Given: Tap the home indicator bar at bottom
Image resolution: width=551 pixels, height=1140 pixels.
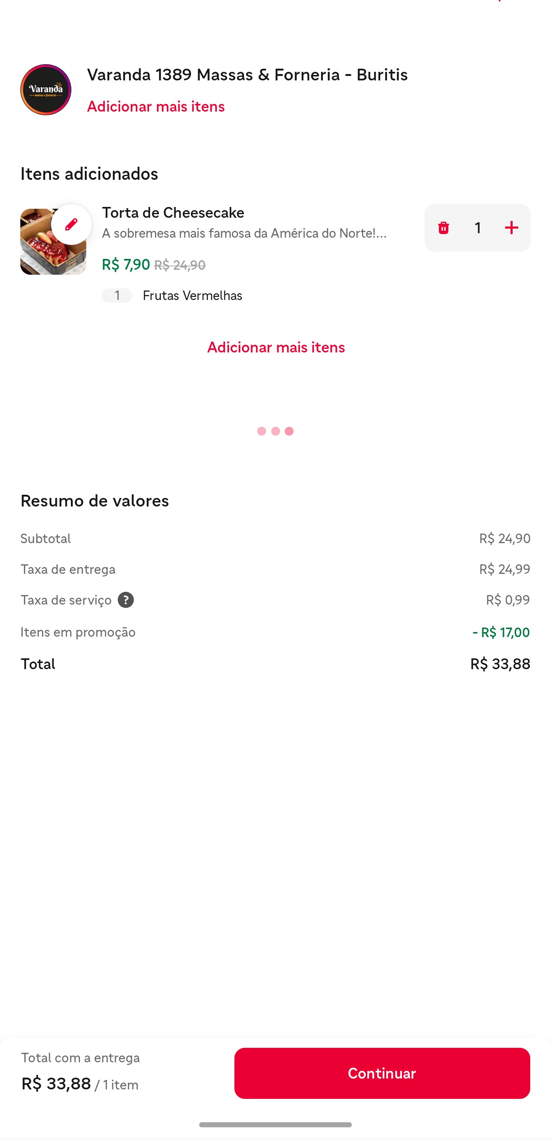Looking at the screenshot, I should coord(275,1124).
